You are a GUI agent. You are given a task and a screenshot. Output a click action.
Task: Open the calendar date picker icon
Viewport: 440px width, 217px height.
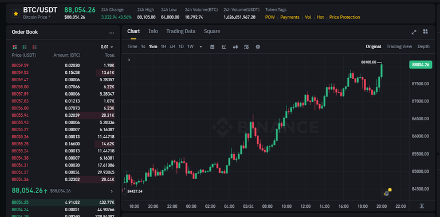click(x=213, y=47)
